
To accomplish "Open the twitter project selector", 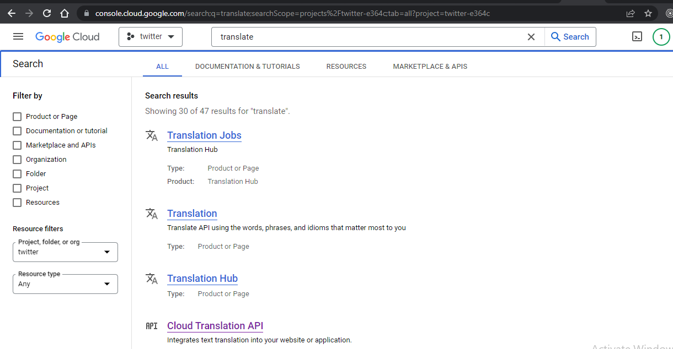I will click(x=151, y=37).
